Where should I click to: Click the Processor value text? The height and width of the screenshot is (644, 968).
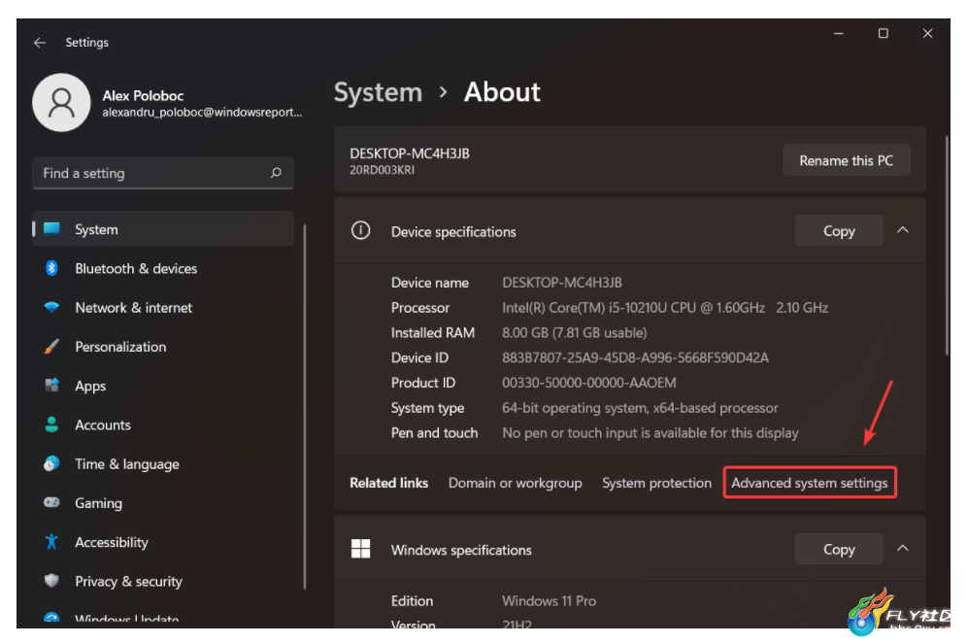[665, 308]
